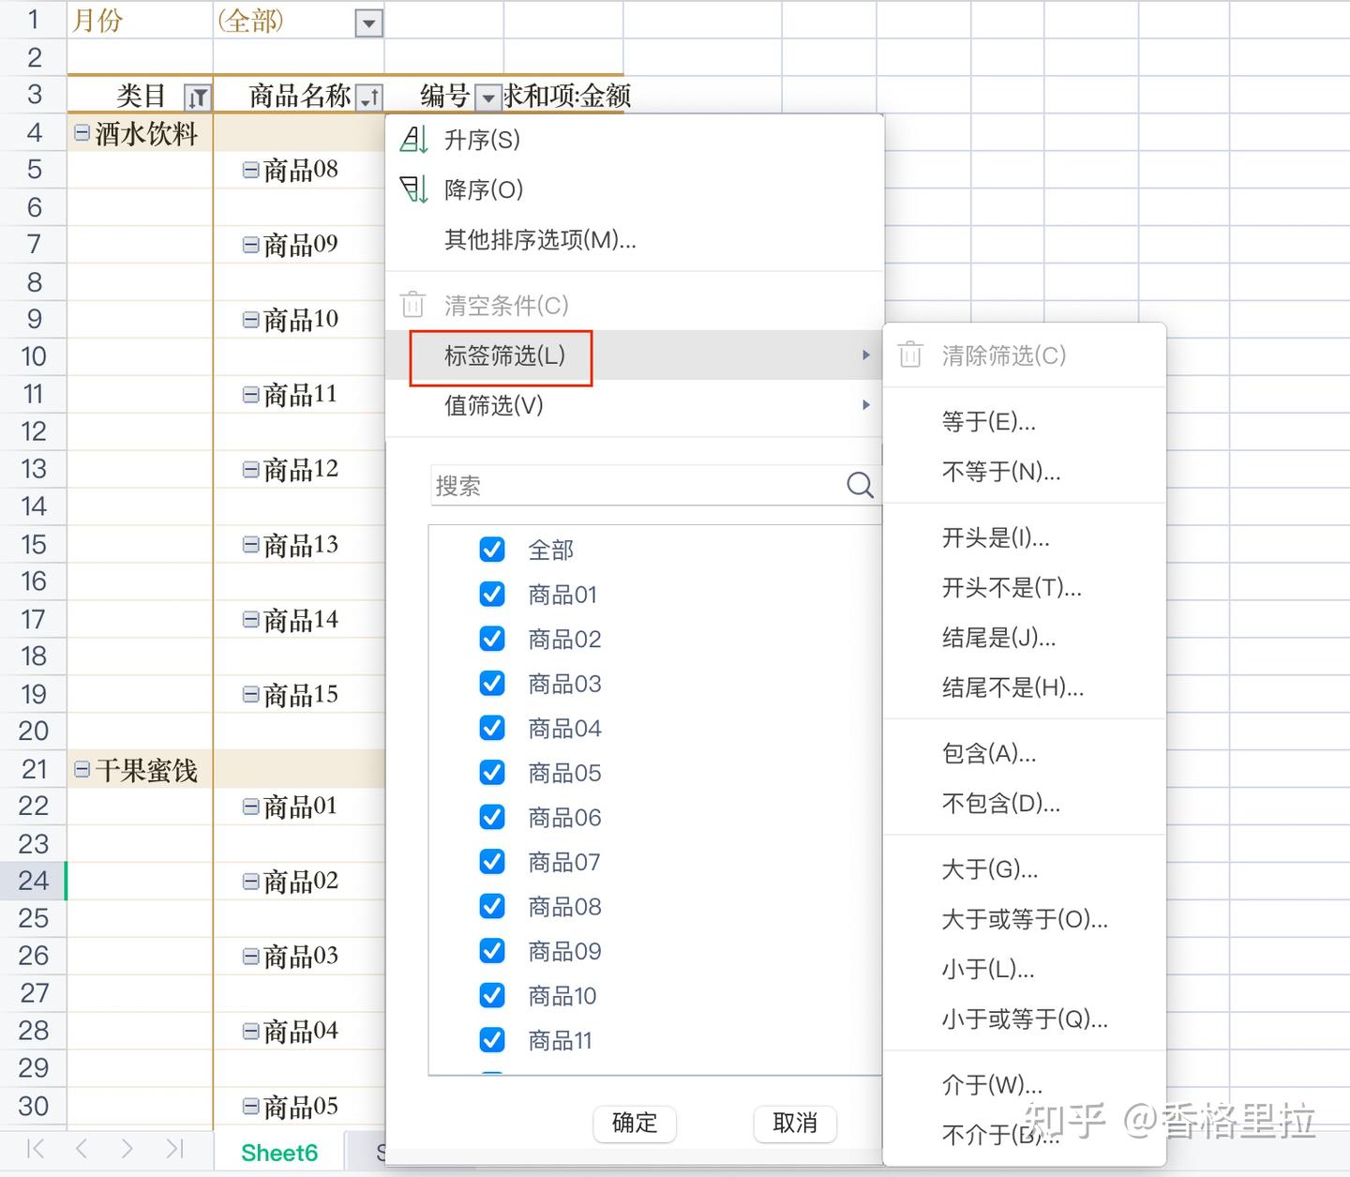The image size is (1350, 1177).
Task: Collapse the 商品13 row in pivot table
Action: pyautogui.click(x=250, y=545)
